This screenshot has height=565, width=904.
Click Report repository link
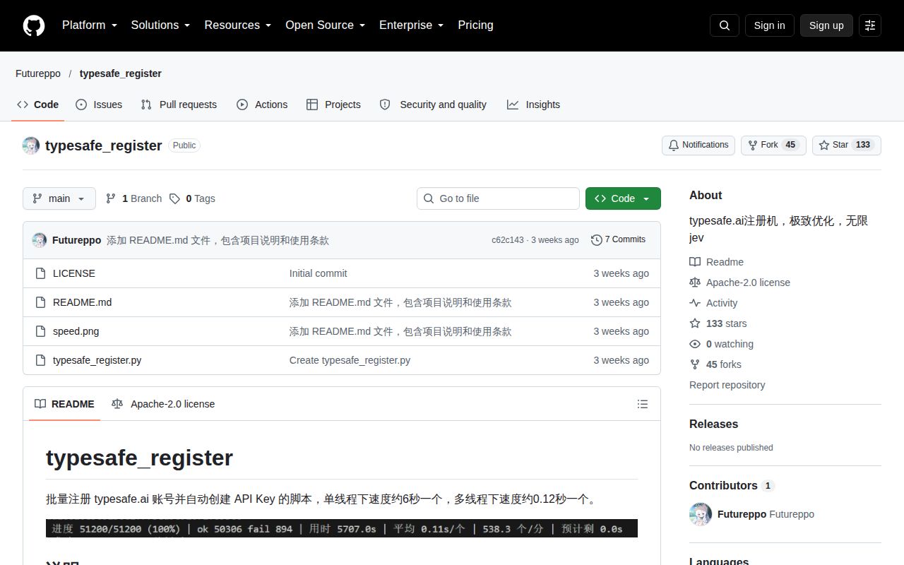click(727, 385)
